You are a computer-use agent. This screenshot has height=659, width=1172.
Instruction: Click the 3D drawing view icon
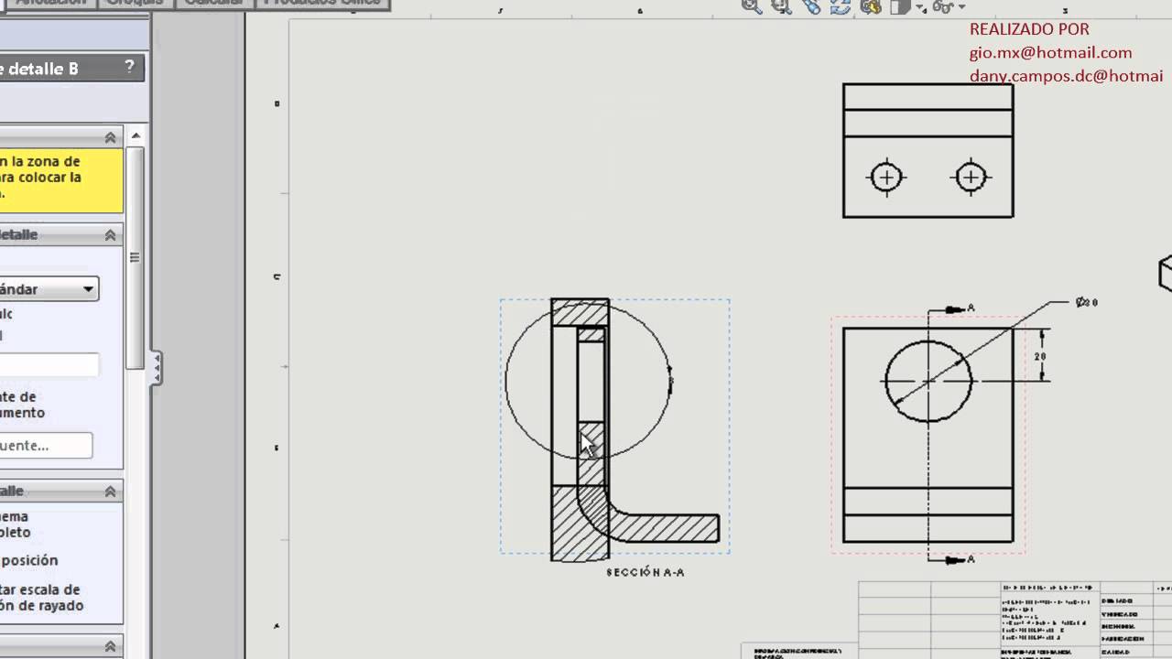click(871, 5)
